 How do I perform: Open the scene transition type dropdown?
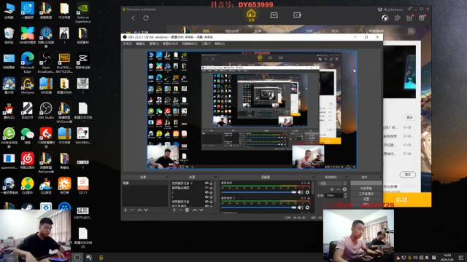(x=333, y=183)
